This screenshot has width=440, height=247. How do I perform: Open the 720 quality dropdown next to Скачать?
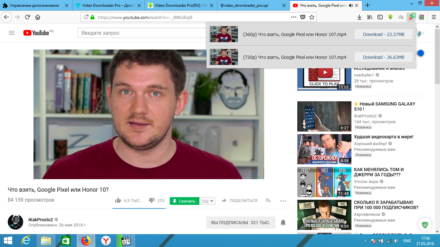pyautogui.click(x=208, y=201)
